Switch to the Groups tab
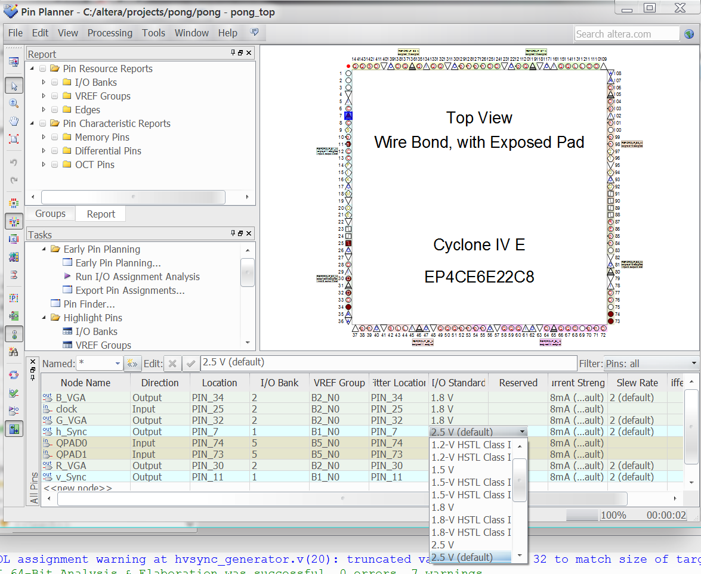 pos(50,213)
